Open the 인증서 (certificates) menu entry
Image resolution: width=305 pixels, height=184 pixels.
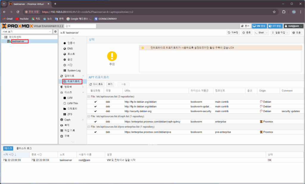[x=71, y=43]
